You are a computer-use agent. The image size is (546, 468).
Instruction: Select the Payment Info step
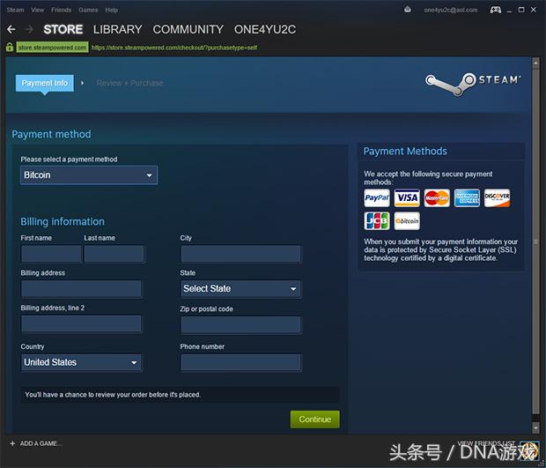coord(45,83)
